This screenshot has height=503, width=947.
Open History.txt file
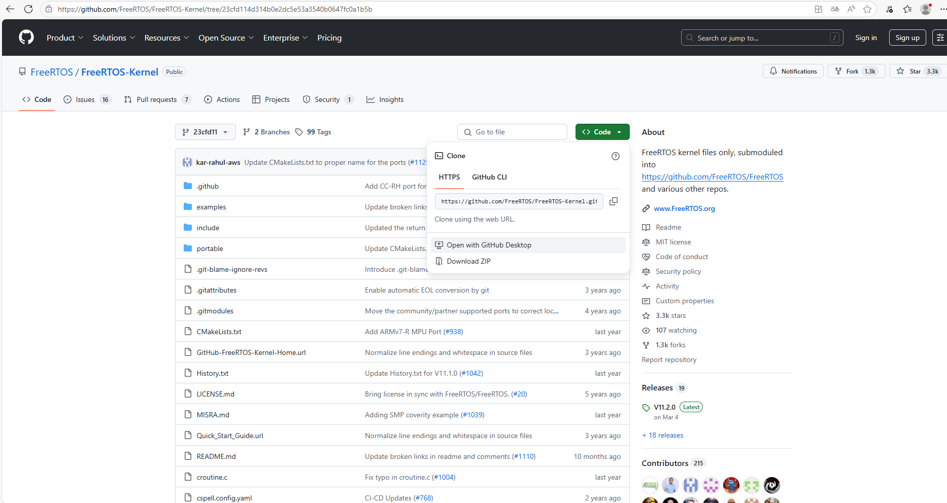[x=213, y=373]
